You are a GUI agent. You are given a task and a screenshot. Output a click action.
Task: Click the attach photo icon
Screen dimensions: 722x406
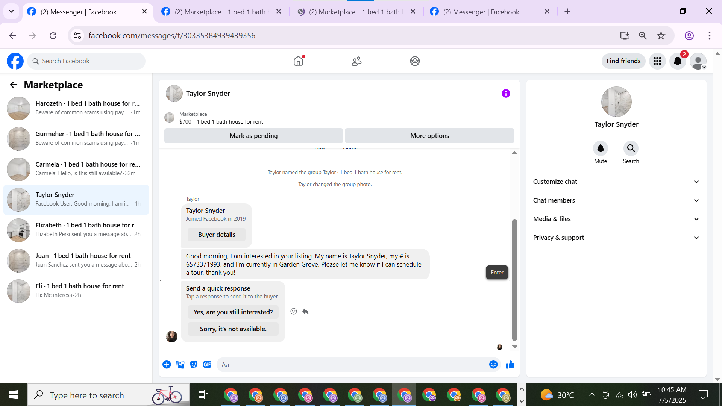coord(180,364)
